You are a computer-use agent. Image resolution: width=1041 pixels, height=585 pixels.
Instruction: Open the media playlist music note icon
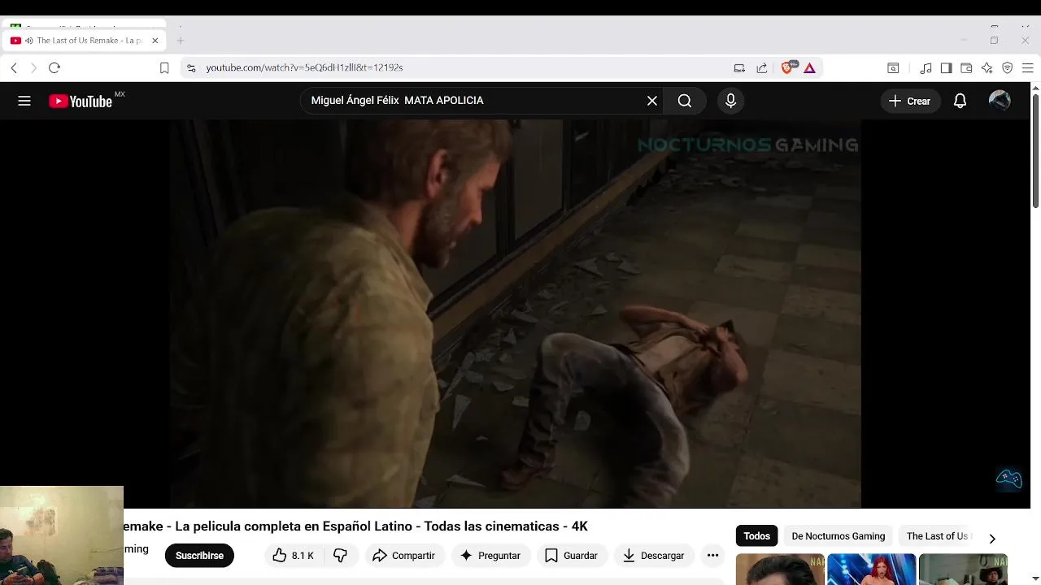926,68
